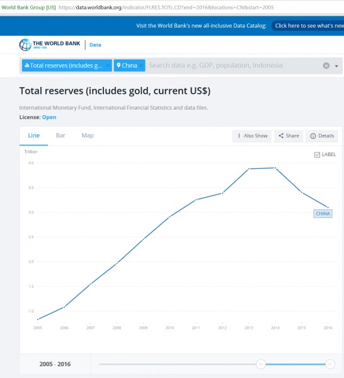Image resolution: width=344 pixels, height=378 pixels.
Task: Open the Data link beside the logo
Action: [x=95, y=45]
